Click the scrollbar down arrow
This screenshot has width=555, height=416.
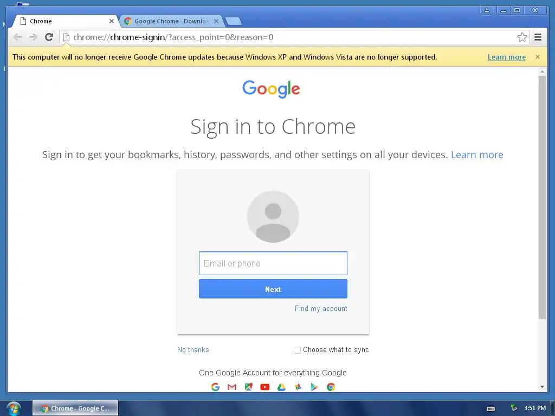(542, 387)
